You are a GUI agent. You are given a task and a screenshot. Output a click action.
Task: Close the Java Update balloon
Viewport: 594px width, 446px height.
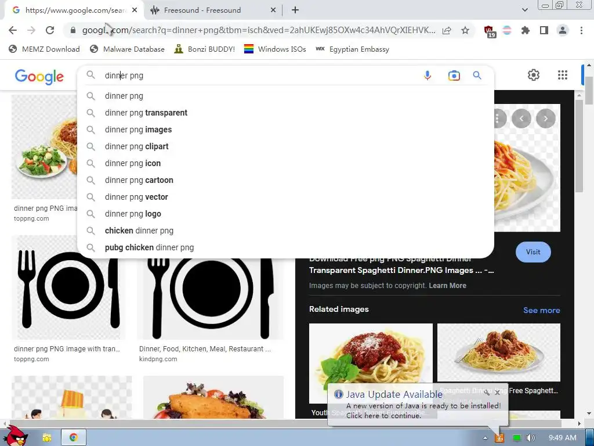[x=497, y=393]
